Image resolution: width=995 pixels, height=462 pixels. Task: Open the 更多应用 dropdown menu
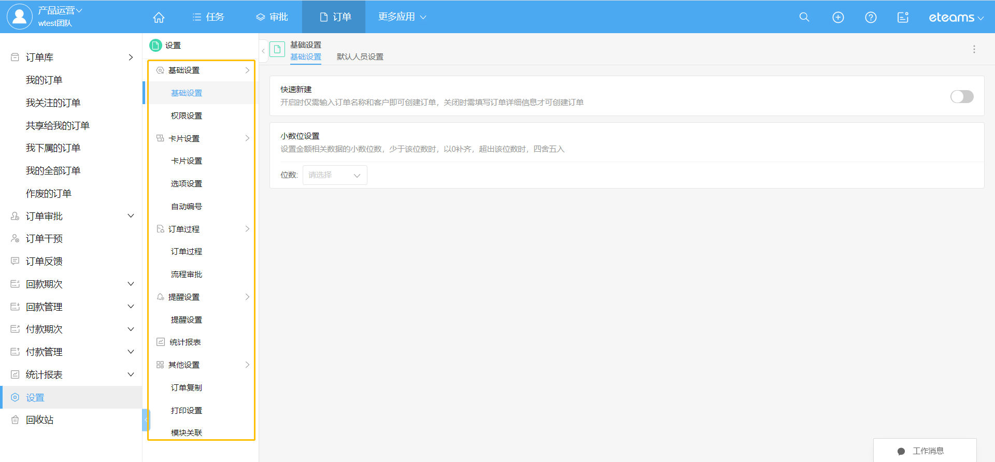click(402, 17)
